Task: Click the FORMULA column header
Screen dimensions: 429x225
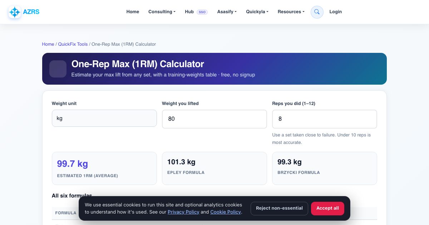Action: pos(66,213)
